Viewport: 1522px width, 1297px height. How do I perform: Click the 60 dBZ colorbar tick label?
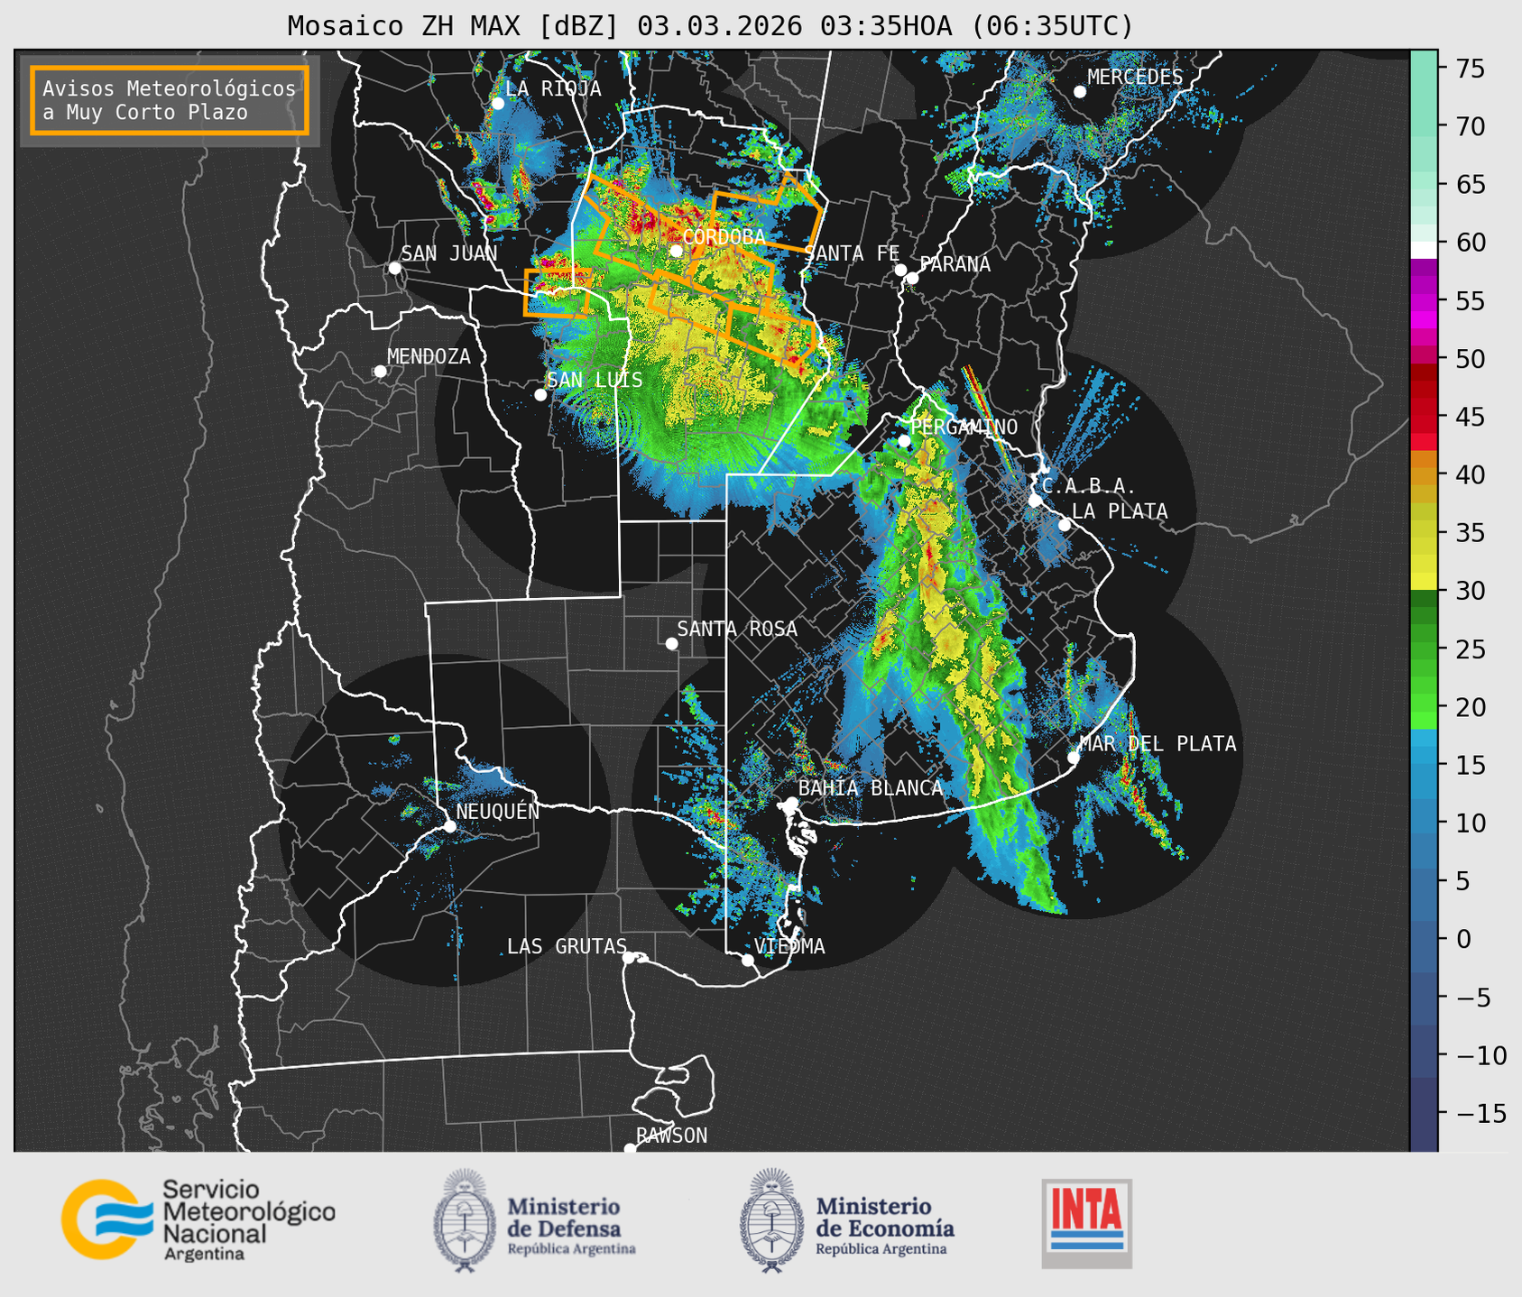click(x=1470, y=243)
